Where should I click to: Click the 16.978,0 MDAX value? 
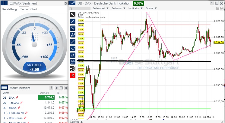click(49, 108)
